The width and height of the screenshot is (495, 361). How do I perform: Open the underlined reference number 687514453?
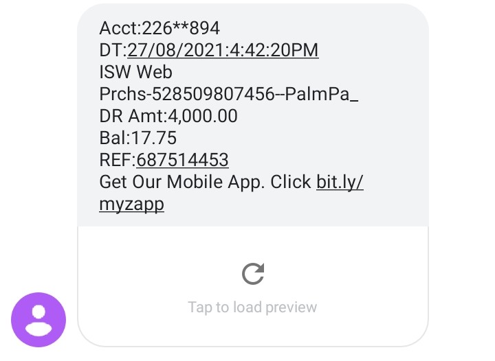182,161
